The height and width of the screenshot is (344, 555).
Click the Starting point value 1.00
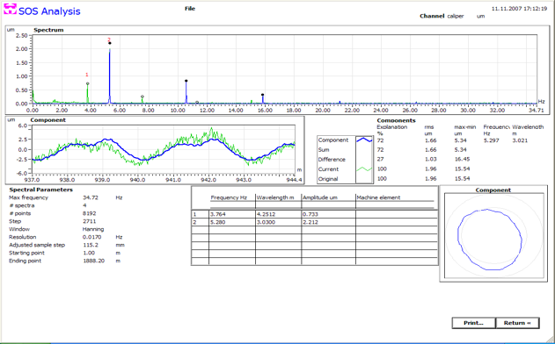tap(89, 253)
